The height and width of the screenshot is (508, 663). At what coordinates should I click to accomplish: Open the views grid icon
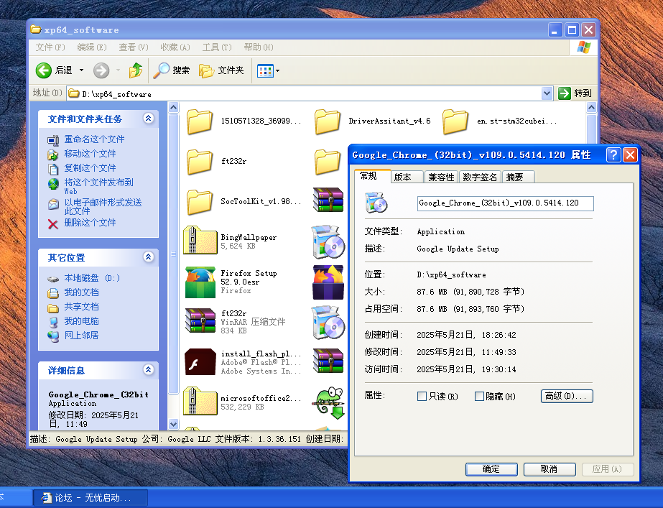pos(265,70)
